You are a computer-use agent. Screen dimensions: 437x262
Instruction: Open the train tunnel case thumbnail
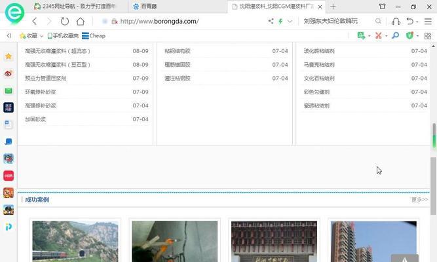[75, 241]
